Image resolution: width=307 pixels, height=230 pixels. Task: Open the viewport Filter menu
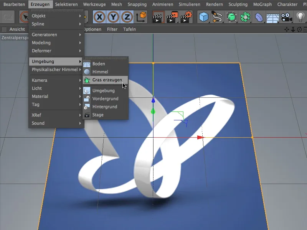pyautogui.click(x=112, y=30)
